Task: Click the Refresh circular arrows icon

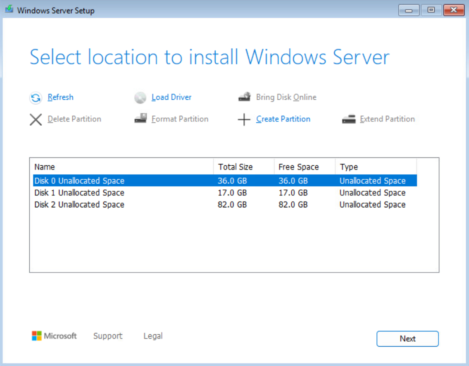Action: 36,98
